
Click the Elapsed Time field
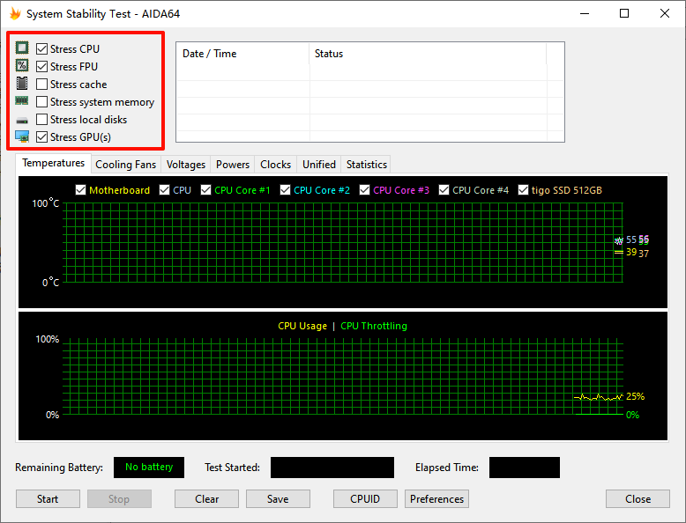point(524,467)
